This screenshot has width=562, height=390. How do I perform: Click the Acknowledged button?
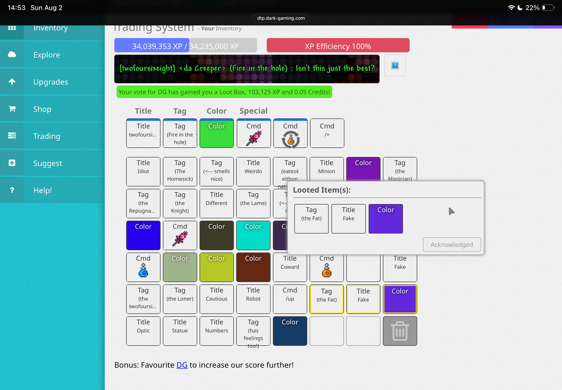pos(452,244)
